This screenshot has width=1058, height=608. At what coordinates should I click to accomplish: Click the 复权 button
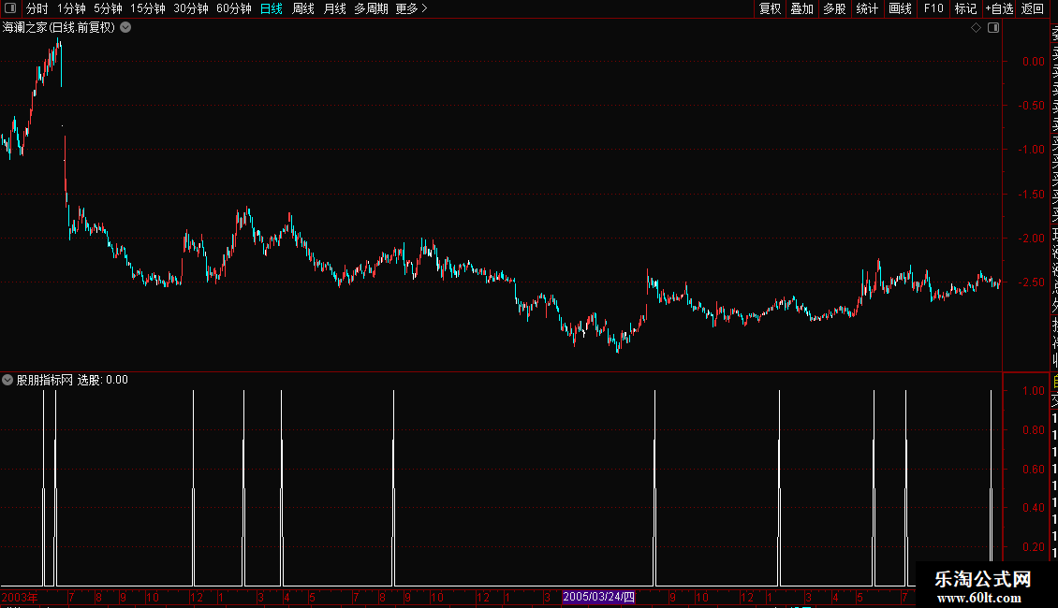coord(770,8)
